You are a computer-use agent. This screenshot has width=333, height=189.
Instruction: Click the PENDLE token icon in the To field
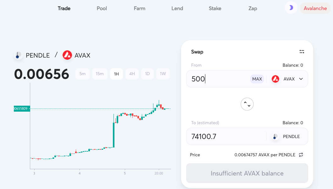[x=275, y=136]
